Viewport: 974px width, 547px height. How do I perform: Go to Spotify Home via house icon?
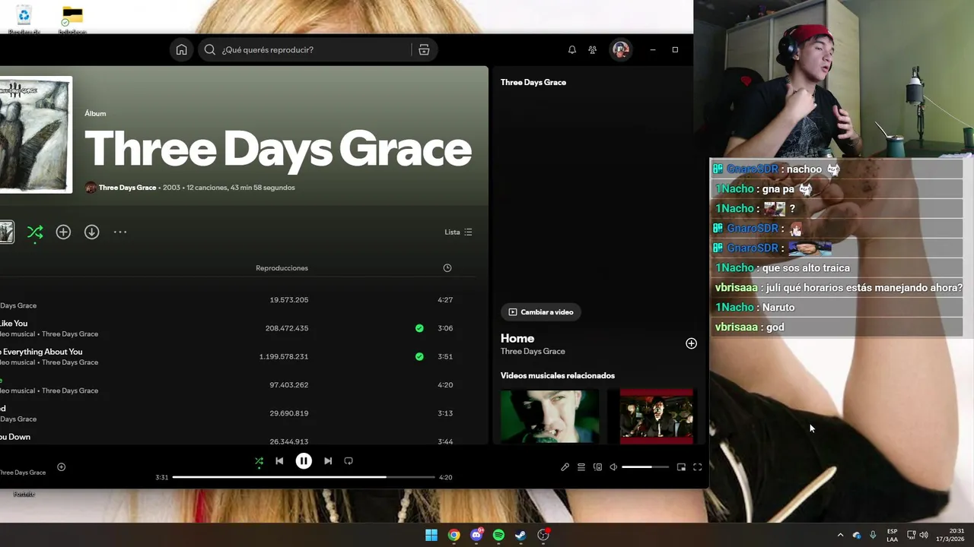click(181, 49)
